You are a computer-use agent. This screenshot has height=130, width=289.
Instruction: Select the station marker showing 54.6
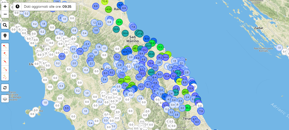(127, 79)
